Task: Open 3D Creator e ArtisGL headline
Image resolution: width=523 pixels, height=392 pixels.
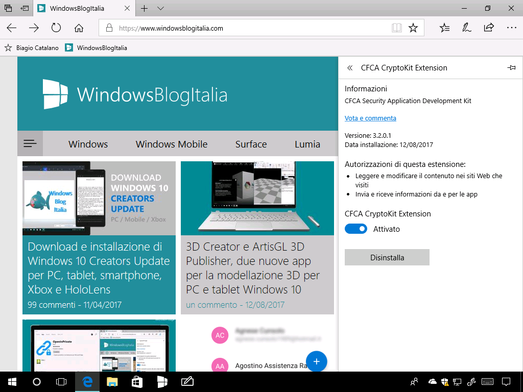Action: click(x=253, y=268)
